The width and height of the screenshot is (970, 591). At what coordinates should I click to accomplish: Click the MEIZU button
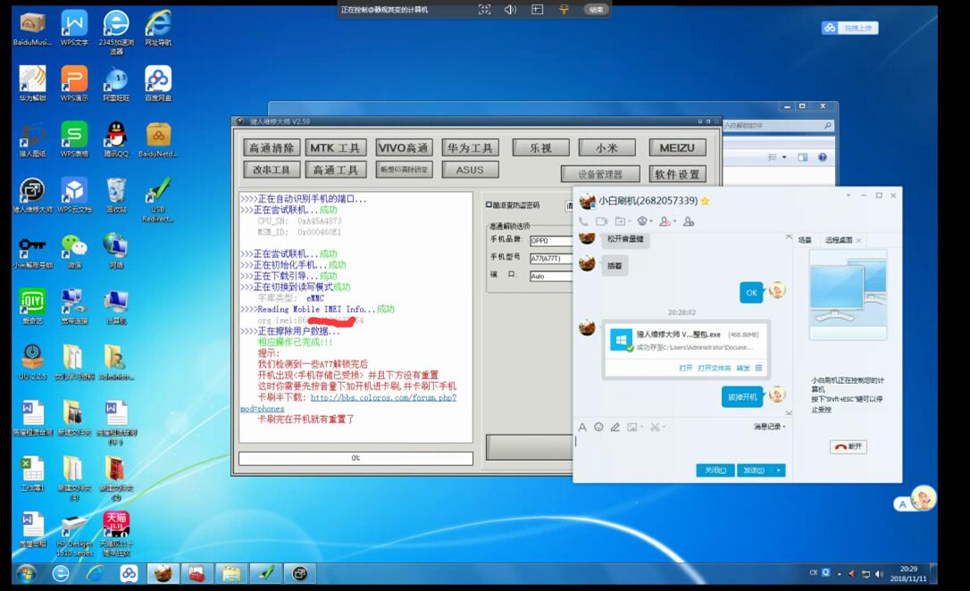point(677,148)
